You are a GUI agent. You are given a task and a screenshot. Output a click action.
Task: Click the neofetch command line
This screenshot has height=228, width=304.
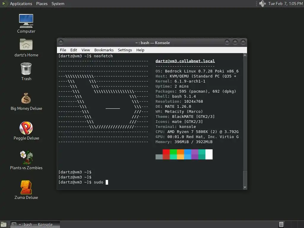click(85, 56)
